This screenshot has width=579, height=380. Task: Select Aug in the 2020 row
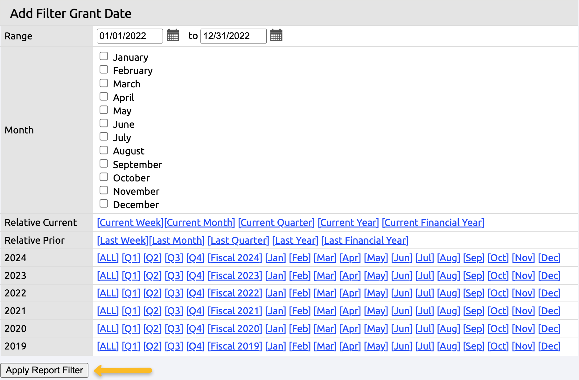(449, 329)
